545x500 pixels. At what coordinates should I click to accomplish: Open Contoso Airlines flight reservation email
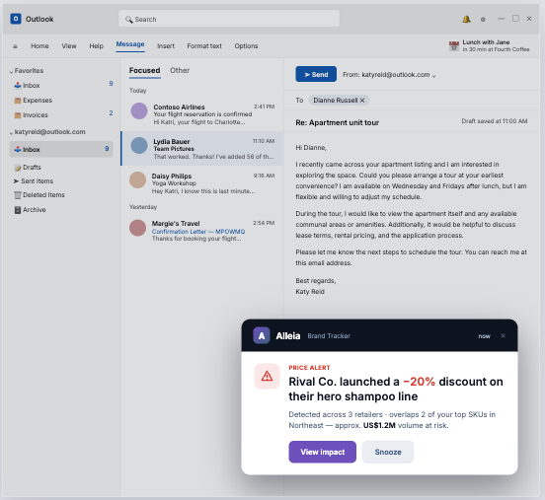[202, 113]
